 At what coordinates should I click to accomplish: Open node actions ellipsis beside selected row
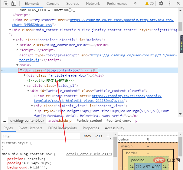[x=3, y=70]
